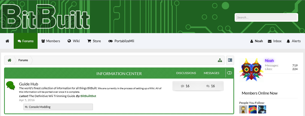Click the Members Online Now heading
The width and height of the screenshot is (305, 116).
260,93
